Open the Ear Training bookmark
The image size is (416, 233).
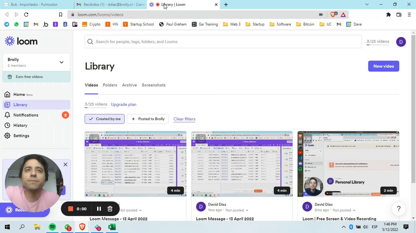(205, 24)
